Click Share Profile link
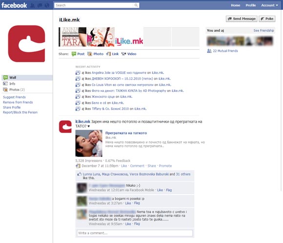The image size is (283, 243). pyautogui.click(x=12, y=108)
